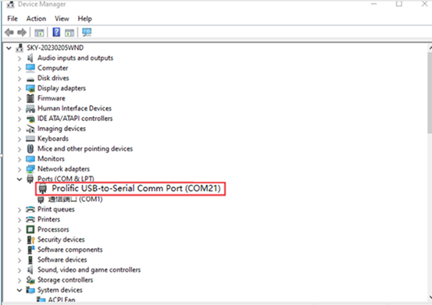
Task: Open the View menu
Action: click(x=62, y=19)
